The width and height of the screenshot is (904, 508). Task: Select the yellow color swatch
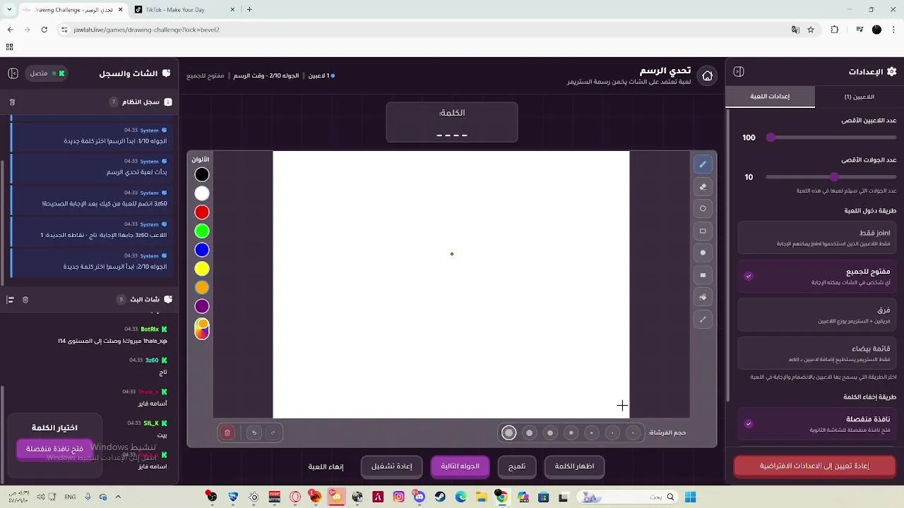pos(202,269)
